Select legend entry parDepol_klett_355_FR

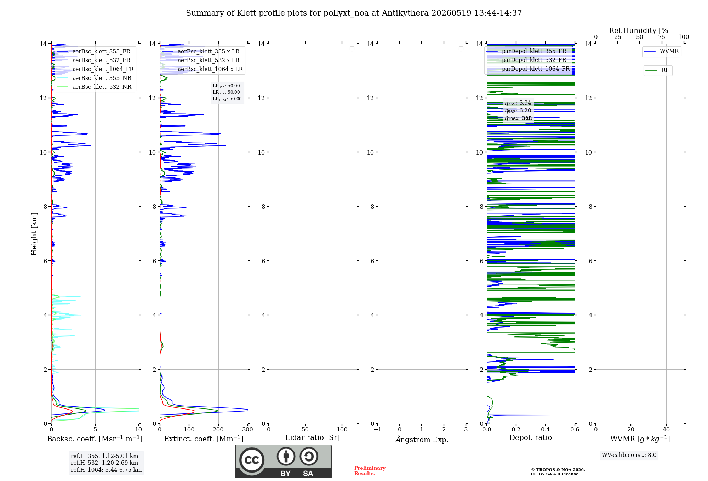click(526, 51)
